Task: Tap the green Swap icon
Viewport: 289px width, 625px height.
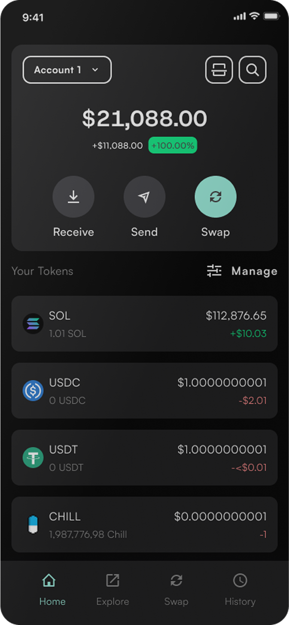Action: [215, 196]
